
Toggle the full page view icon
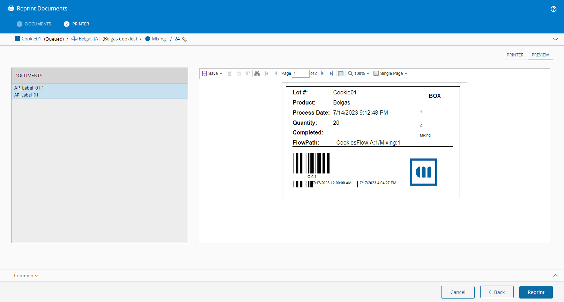pos(341,73)
